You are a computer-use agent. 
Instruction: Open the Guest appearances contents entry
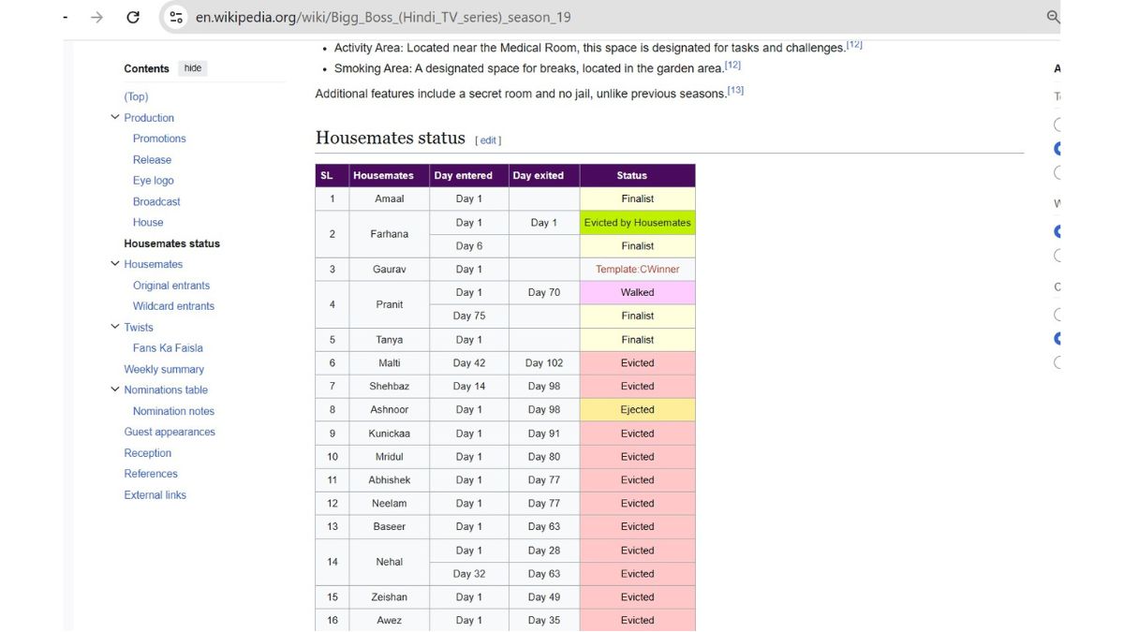170,432
